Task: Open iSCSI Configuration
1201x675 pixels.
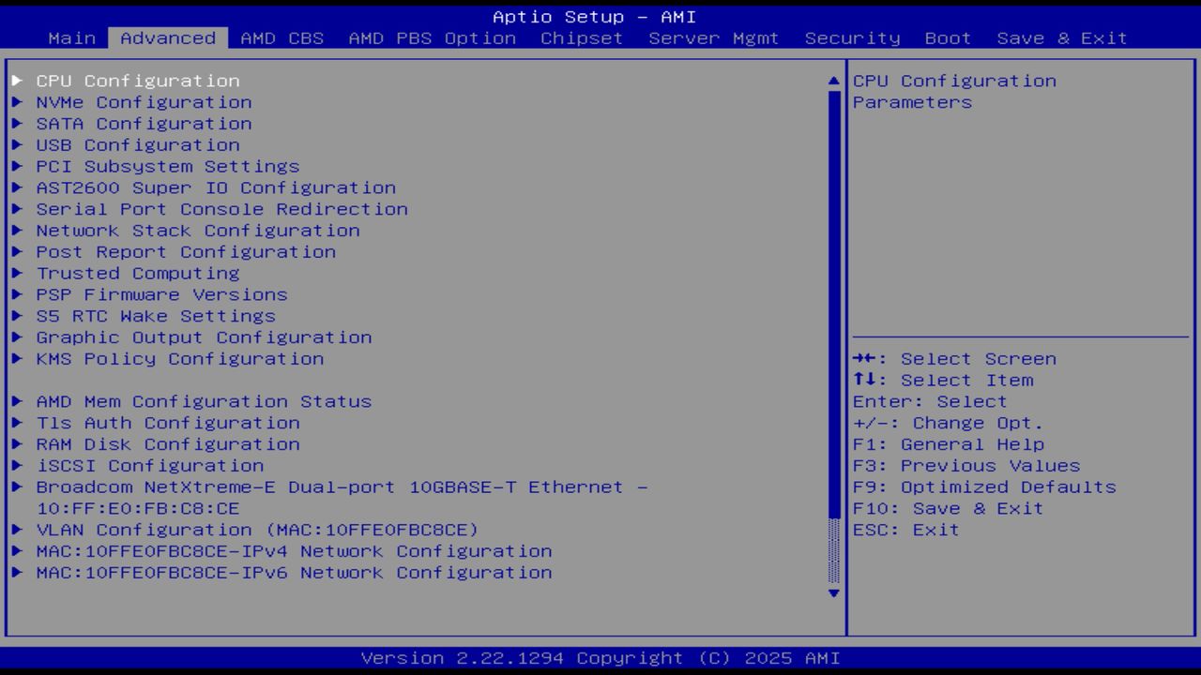Action: 150,465
